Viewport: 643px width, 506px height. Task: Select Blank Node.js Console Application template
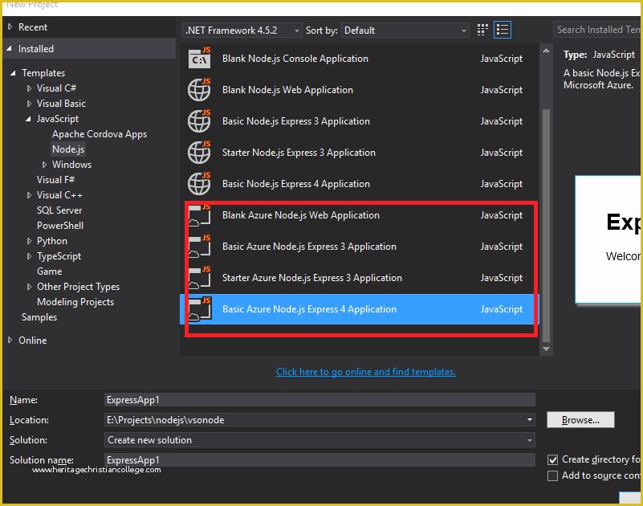click(x=359, y=59)
